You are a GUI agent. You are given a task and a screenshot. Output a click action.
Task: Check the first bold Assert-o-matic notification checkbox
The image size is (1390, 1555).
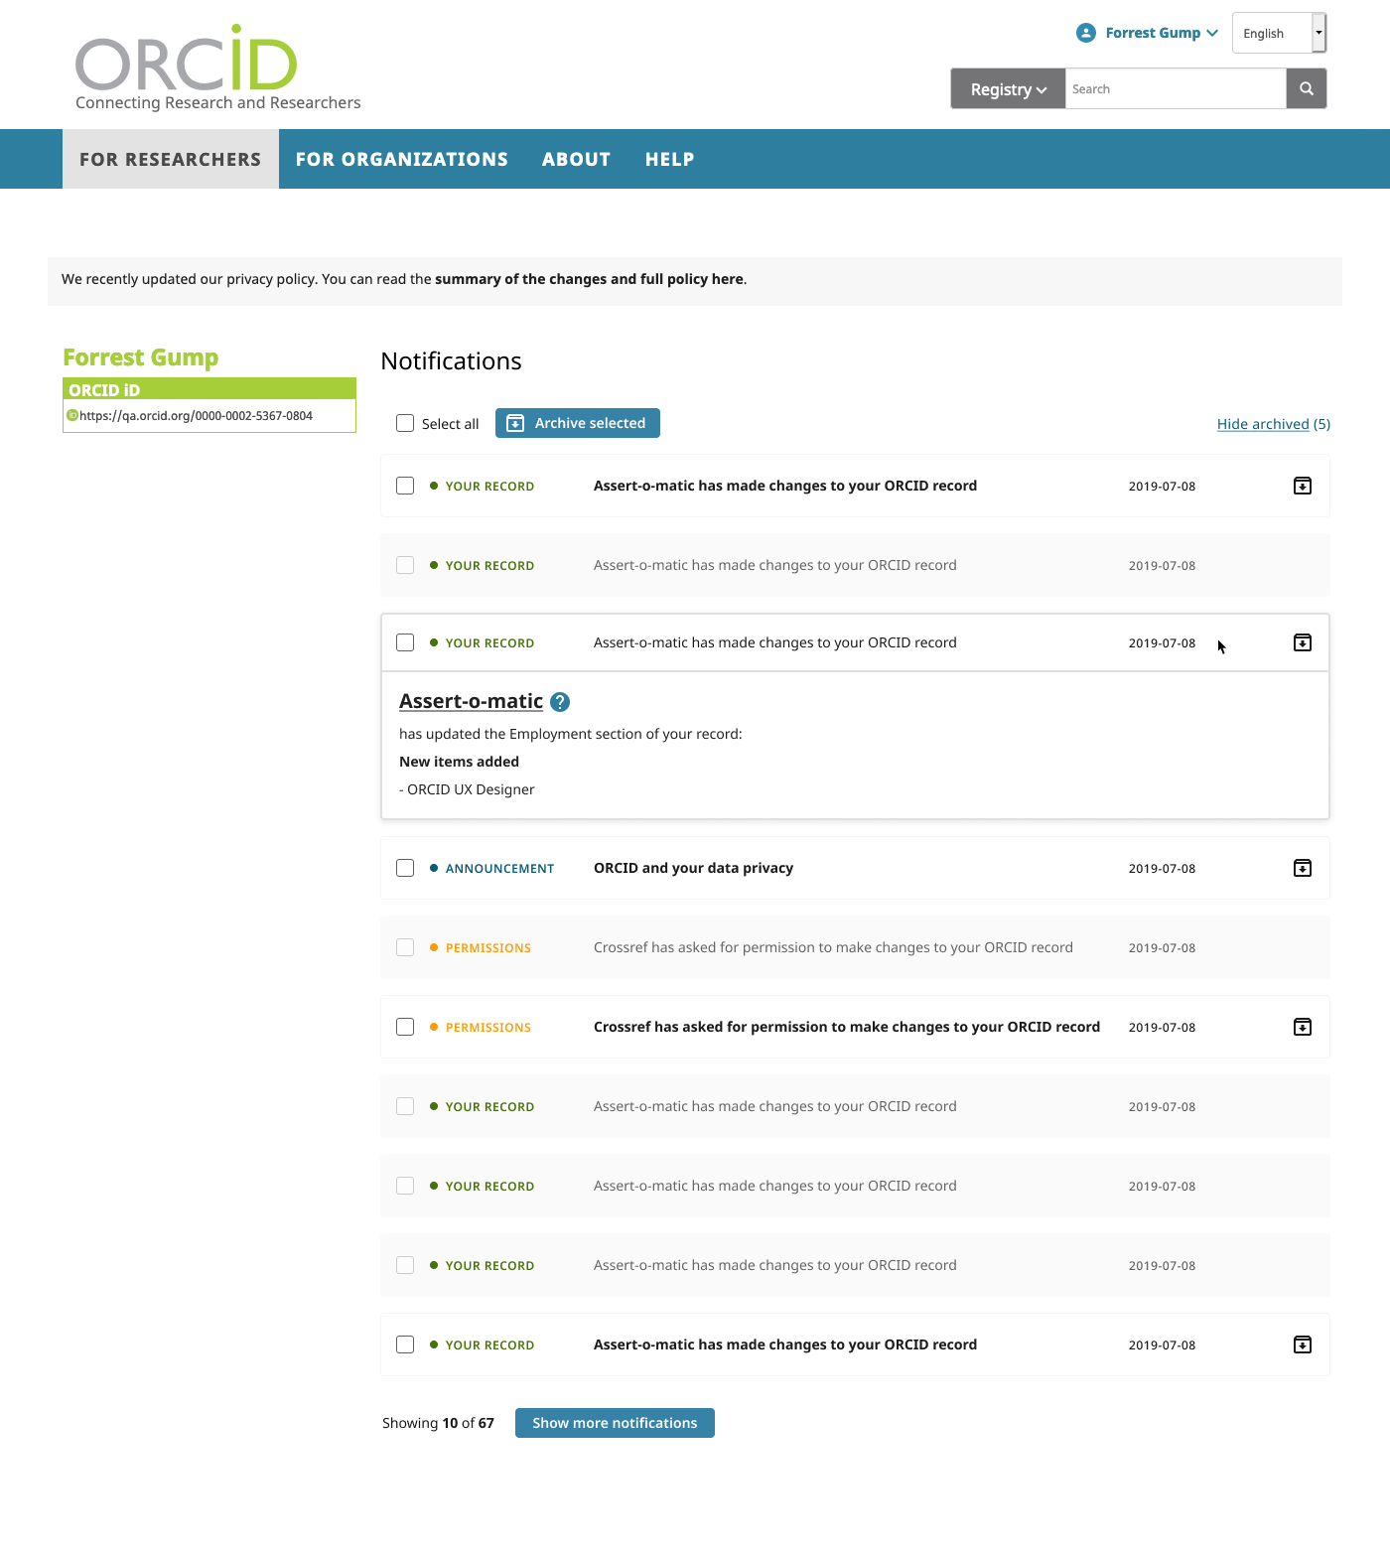point(405,486)
